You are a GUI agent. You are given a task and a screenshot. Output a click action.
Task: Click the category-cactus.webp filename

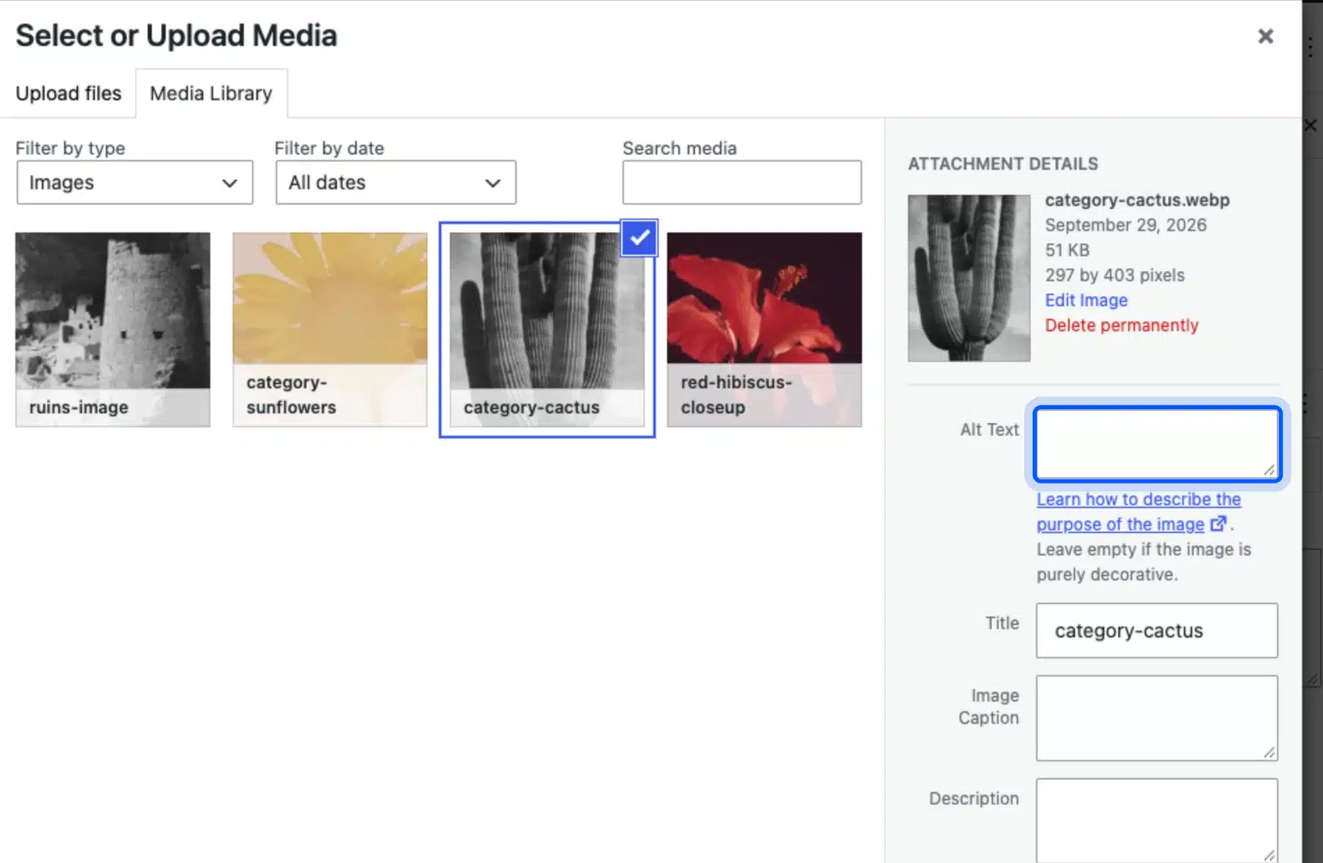(1137, 200)
